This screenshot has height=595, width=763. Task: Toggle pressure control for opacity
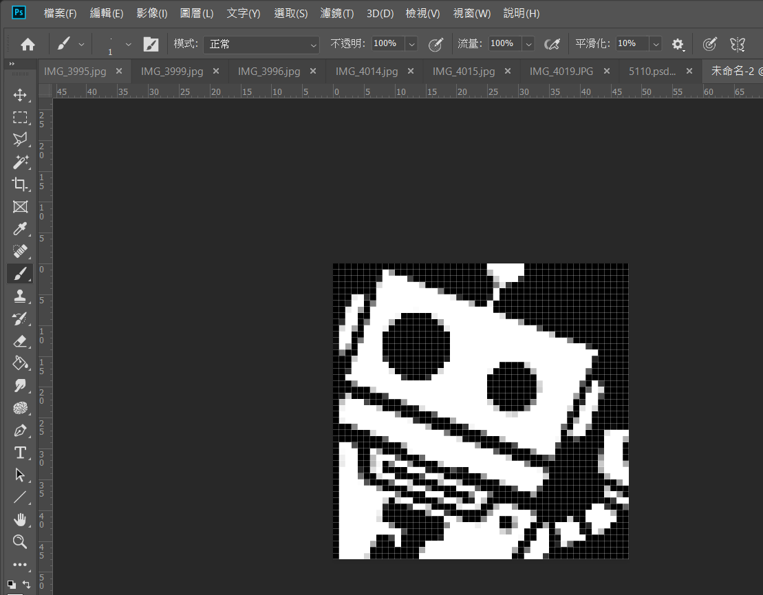coord(436,44)
